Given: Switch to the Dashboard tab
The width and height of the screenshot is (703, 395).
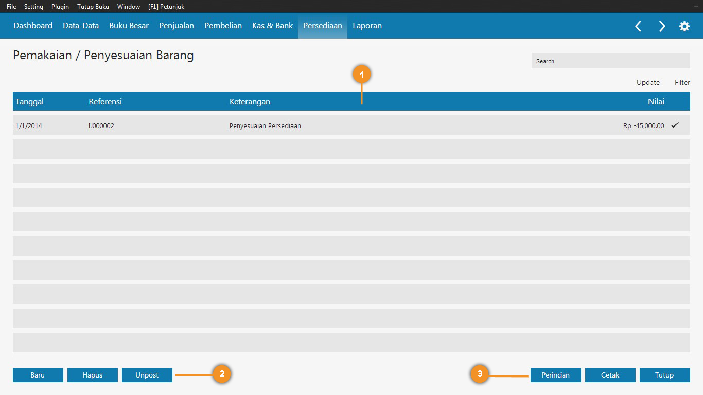Looking at the screenshot, I should pyautogui.click(x=33, y=26).
